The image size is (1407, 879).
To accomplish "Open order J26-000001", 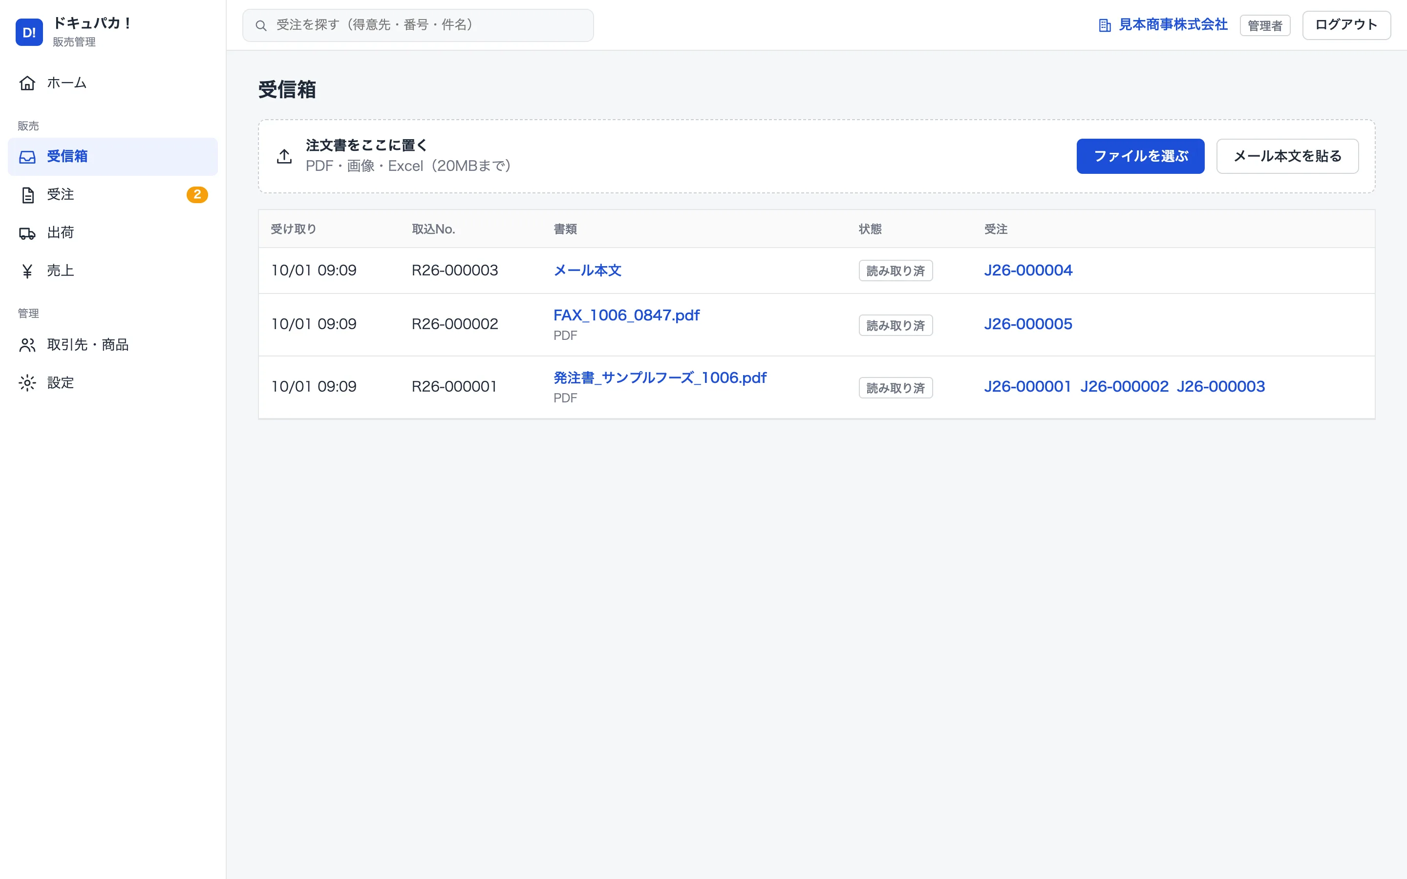I will [x=1027, y=387].
